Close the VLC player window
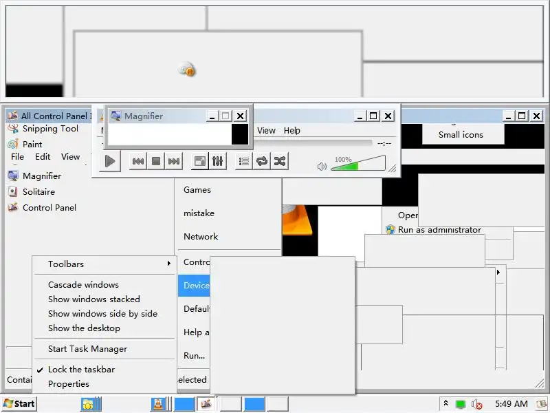550x413 pixels. click(388, 116)
